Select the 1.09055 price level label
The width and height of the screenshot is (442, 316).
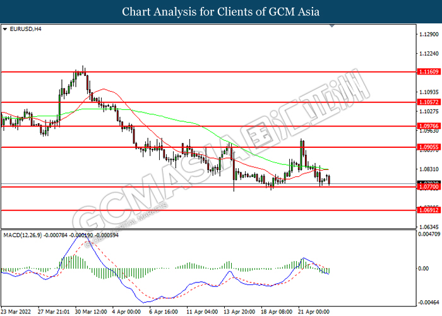[429, 147]
